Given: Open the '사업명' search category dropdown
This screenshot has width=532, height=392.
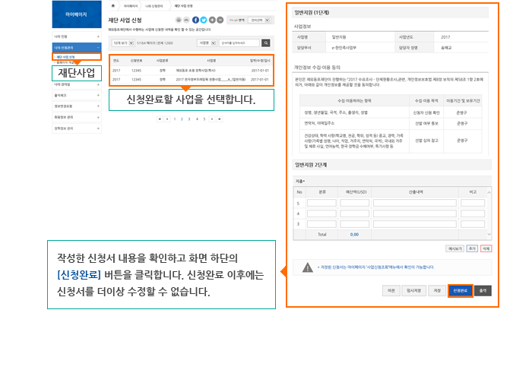Looking at the screenshot, I should coord(207,43).
